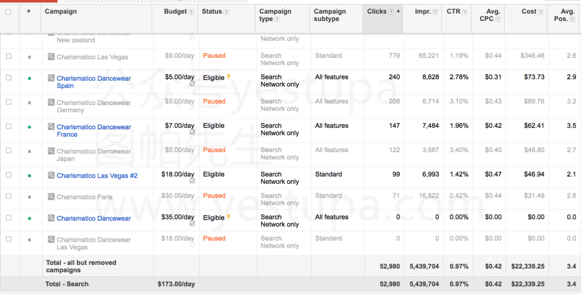This screenshot has height=294, width=581.
Task: Open the status dot filter in table header
Action: click(29, 11)
